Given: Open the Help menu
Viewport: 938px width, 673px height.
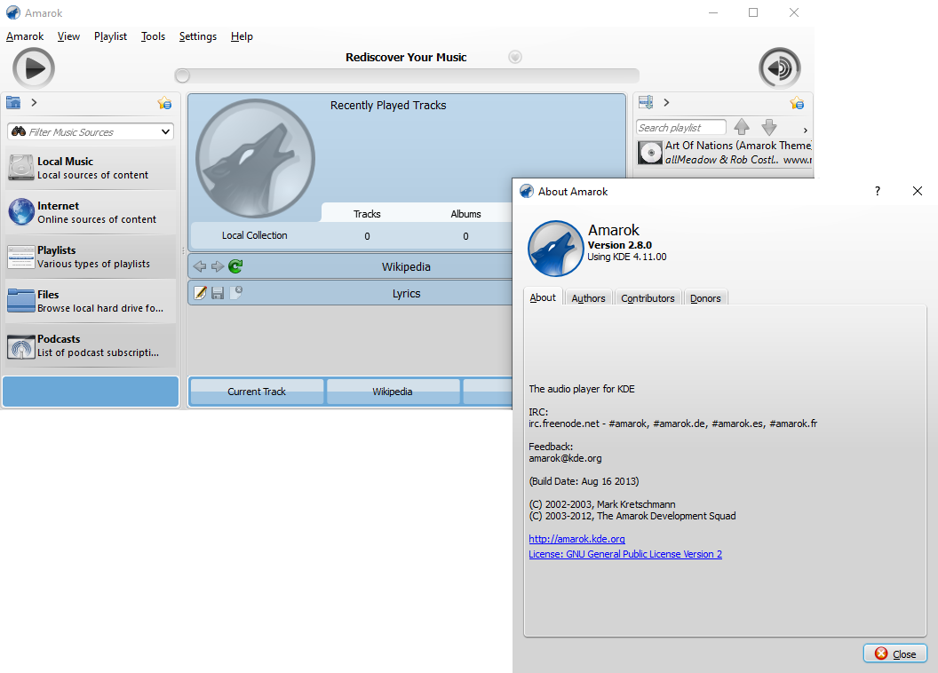Looking at the screenshot, I should [242, 36].
